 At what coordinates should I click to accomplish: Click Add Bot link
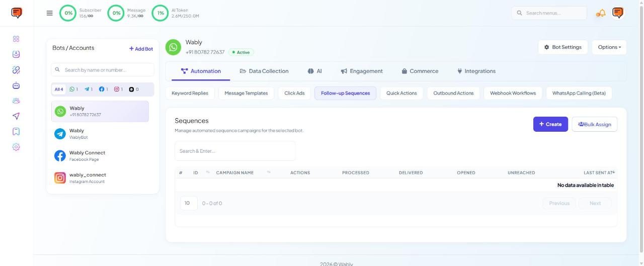click(141, 49)
